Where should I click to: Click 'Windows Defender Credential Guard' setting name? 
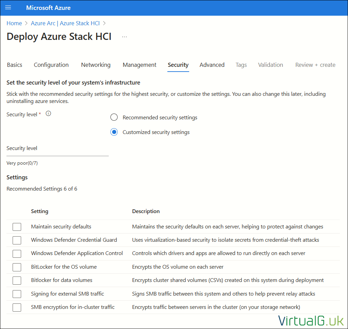pos(74,240)
